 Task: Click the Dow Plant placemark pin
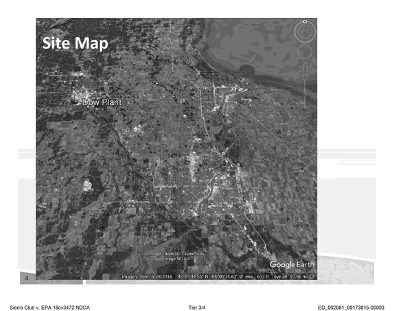point(74,102)
